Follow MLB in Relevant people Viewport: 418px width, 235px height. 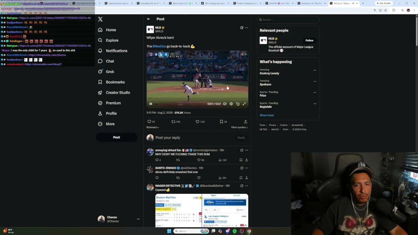[309, 40]
